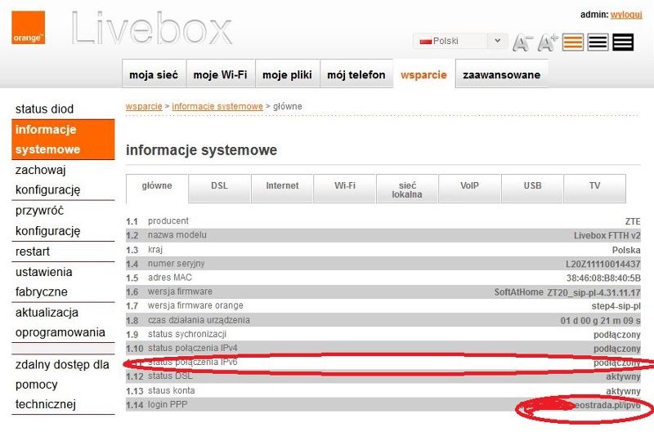This screenshot has height=445, width=654.
Task: Click serial number L20Z11110014437
Action: 603,265
